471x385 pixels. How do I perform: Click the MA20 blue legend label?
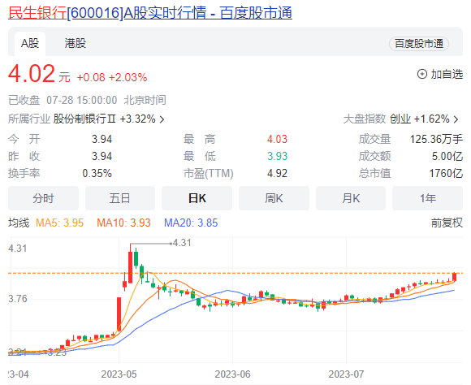pos(191,223)
